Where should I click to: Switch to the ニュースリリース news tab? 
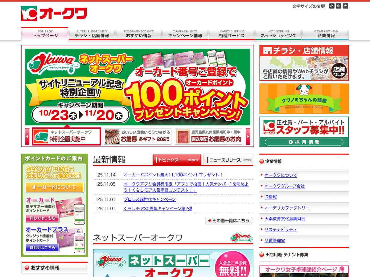228,160
